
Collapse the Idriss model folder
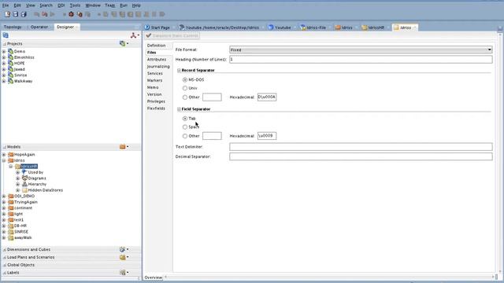(x=4, y=160)
